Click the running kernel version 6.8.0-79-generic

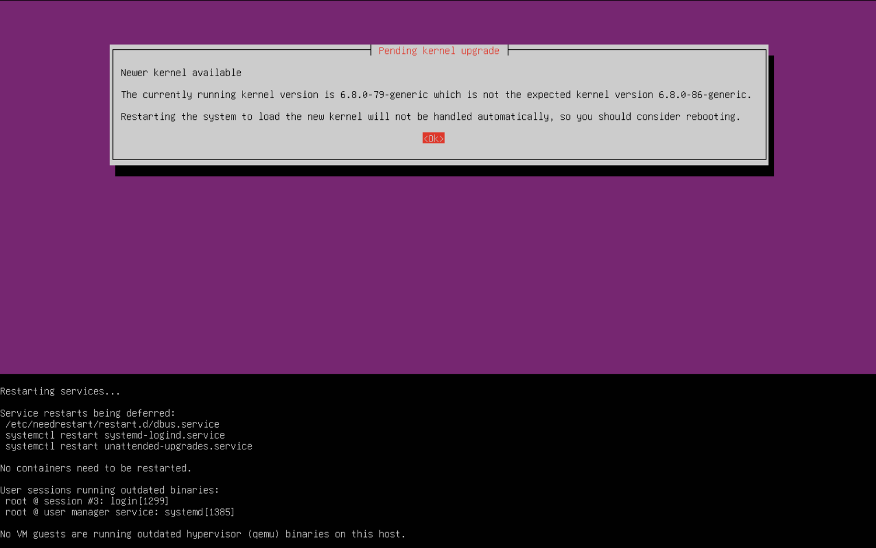[x=384, y=95]
